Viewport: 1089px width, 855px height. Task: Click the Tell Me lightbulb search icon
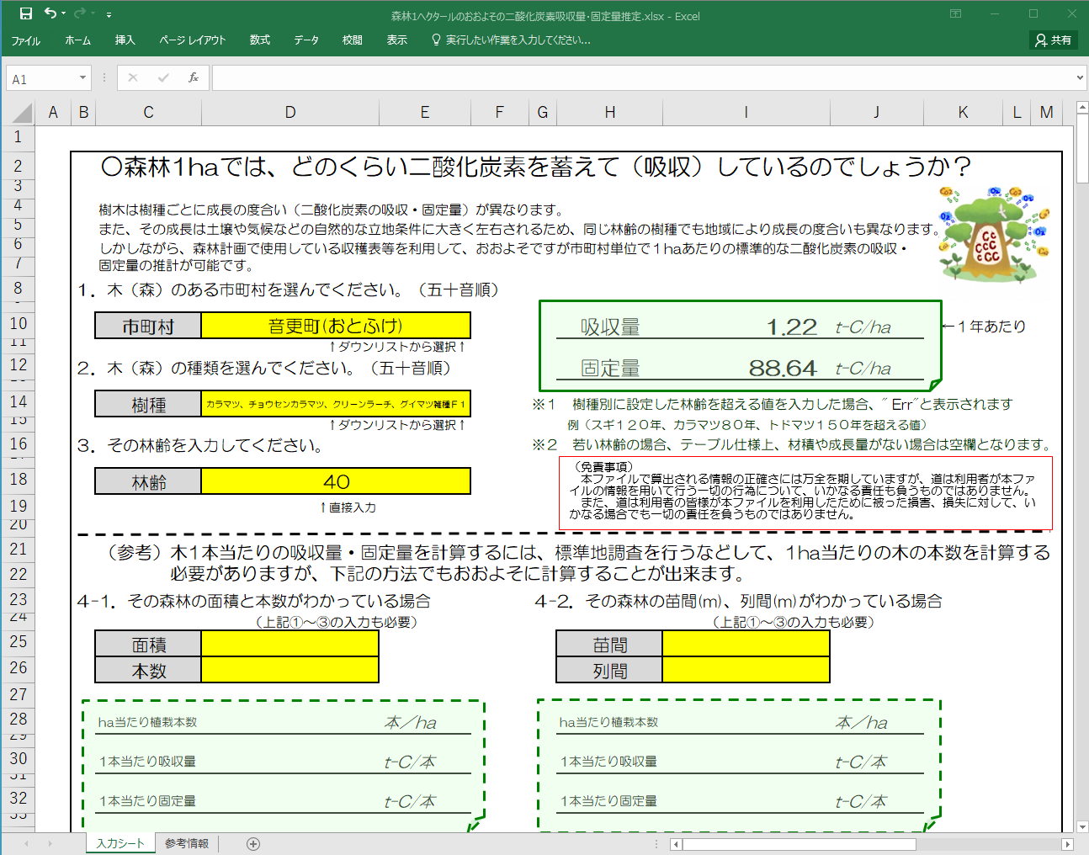coord(436,40)
